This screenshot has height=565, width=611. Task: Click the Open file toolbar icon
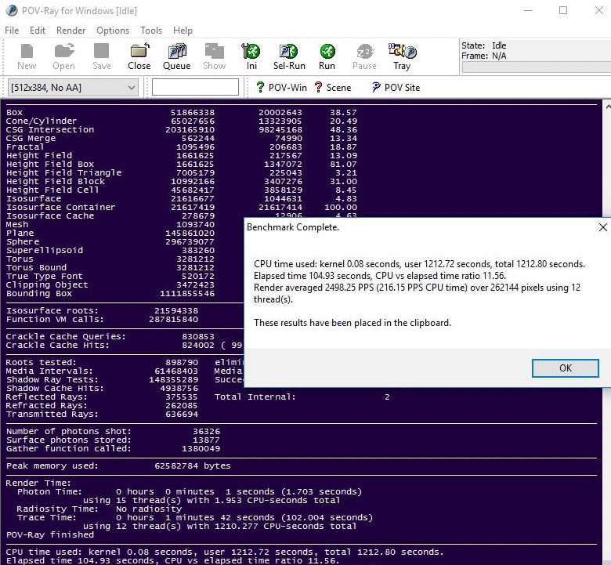(x=64, y=57)
